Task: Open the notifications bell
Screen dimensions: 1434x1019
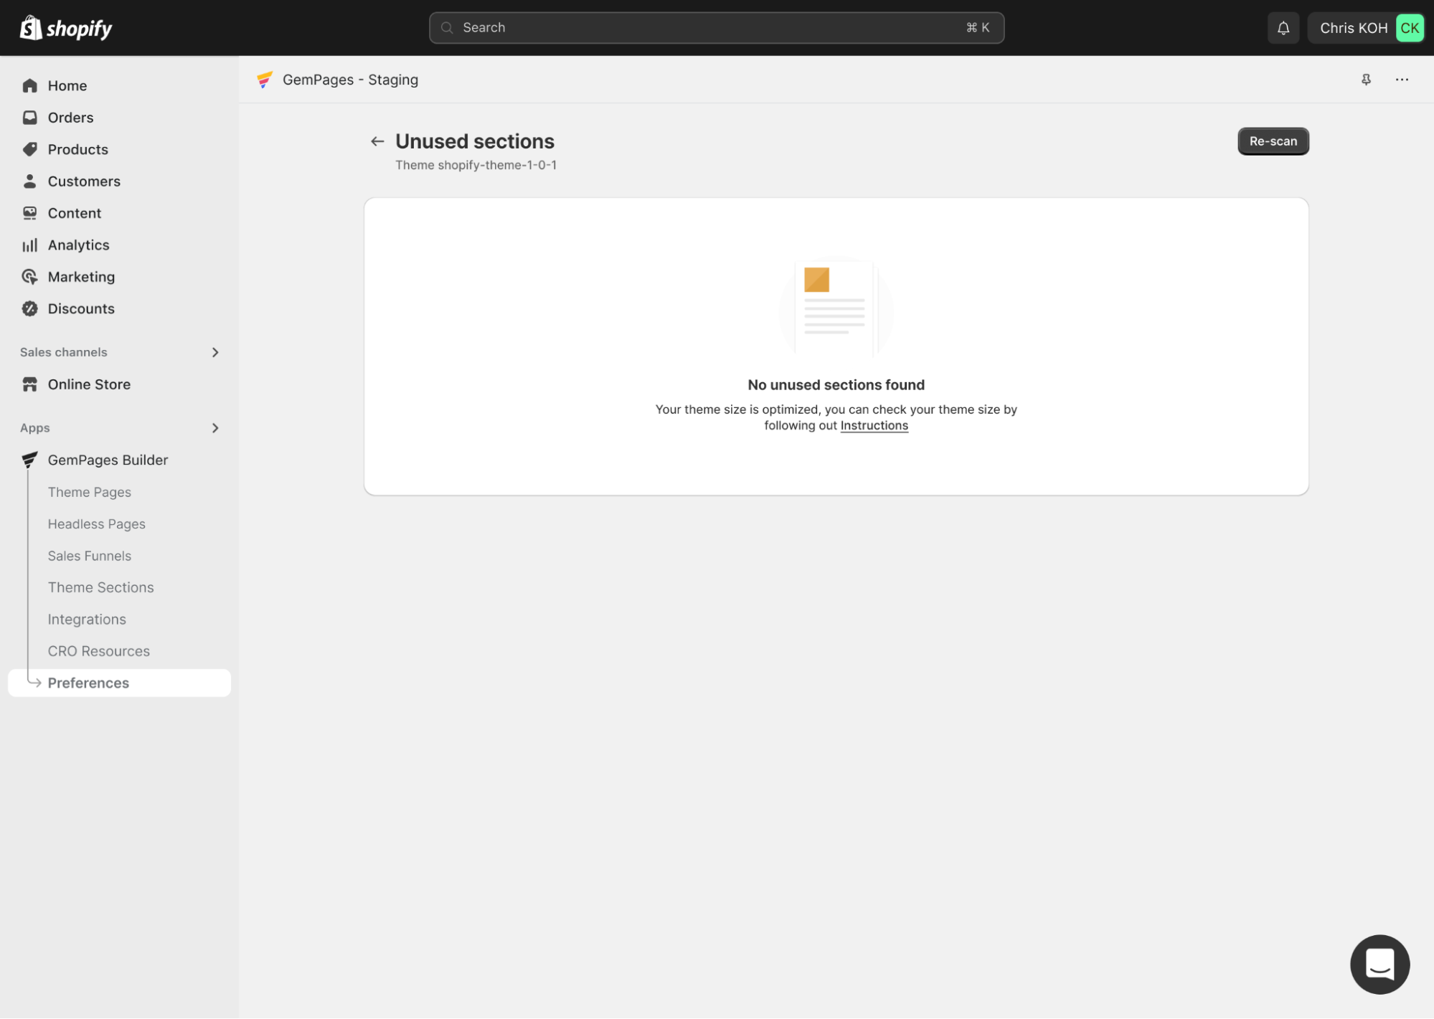Action: [x=1283, y=28]
